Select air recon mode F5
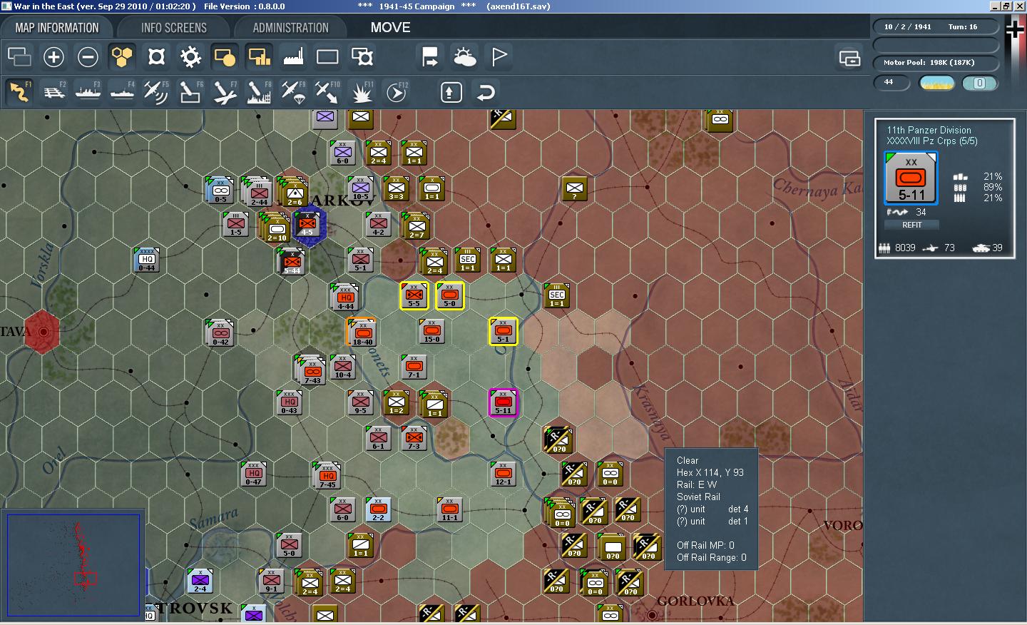Image resolution: width=1027 pixels, height=625 pixels. click(156, 92)
